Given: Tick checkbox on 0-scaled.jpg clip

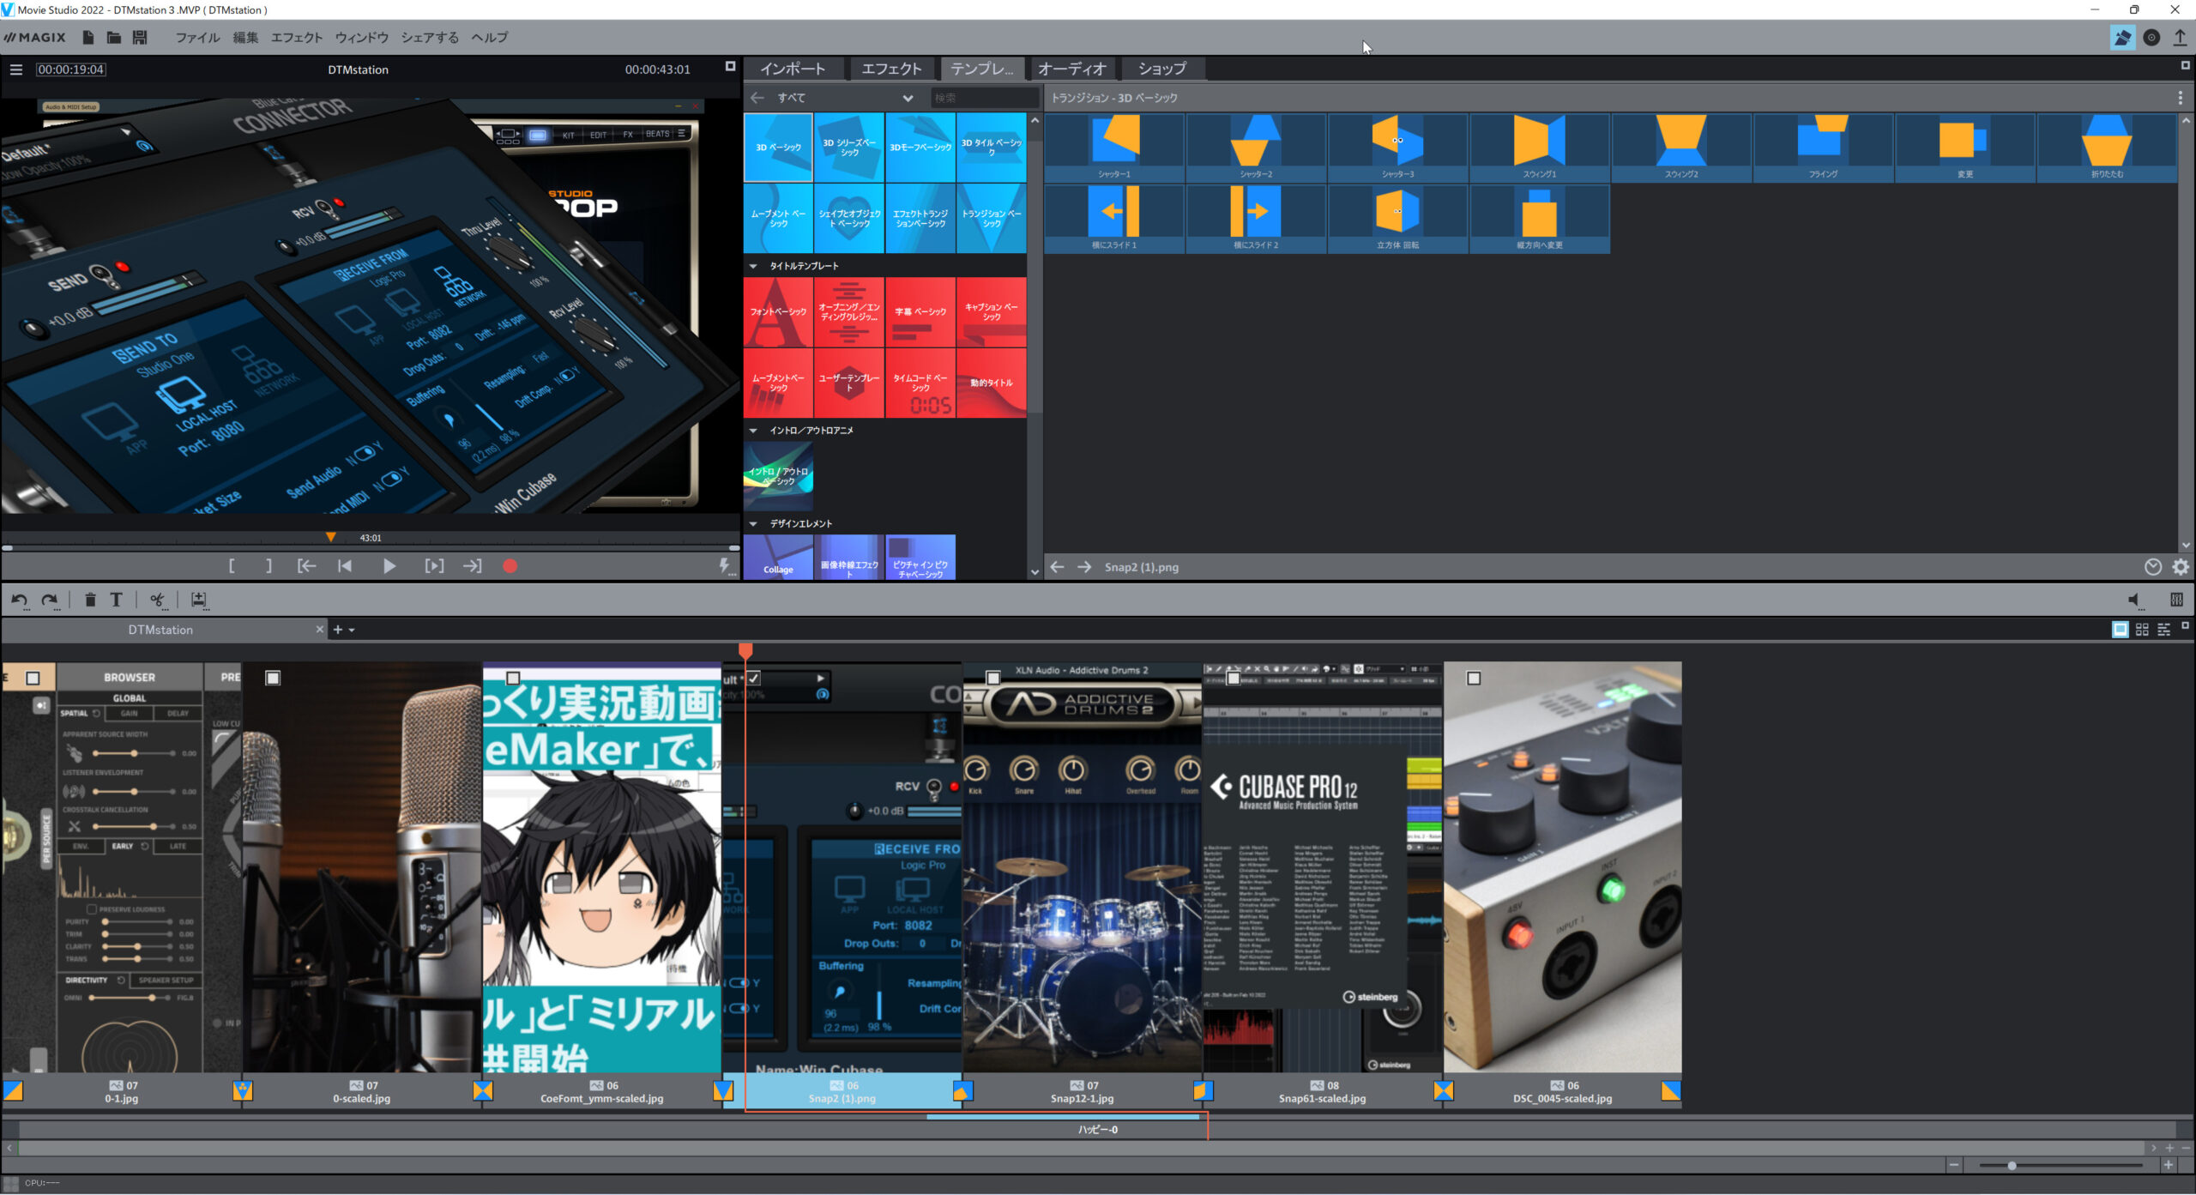Looking at the screenshot, I should (x=273, y=679).
